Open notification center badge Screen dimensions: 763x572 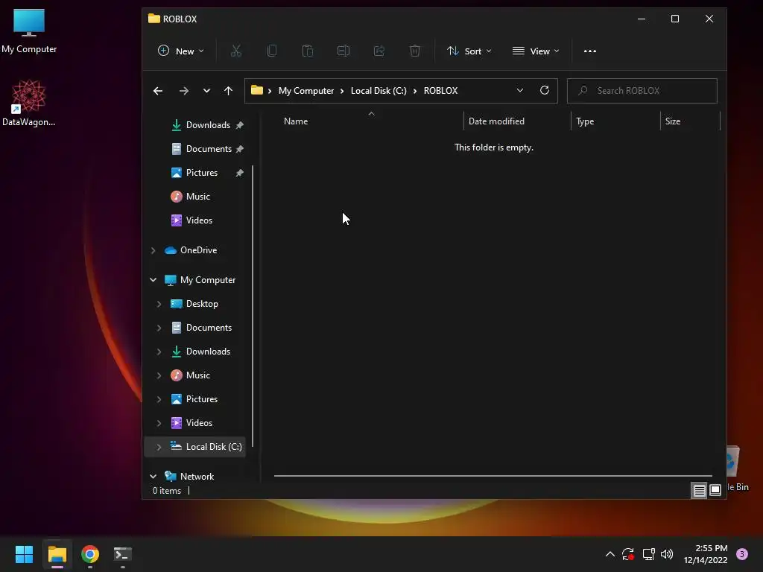[742, 554]
